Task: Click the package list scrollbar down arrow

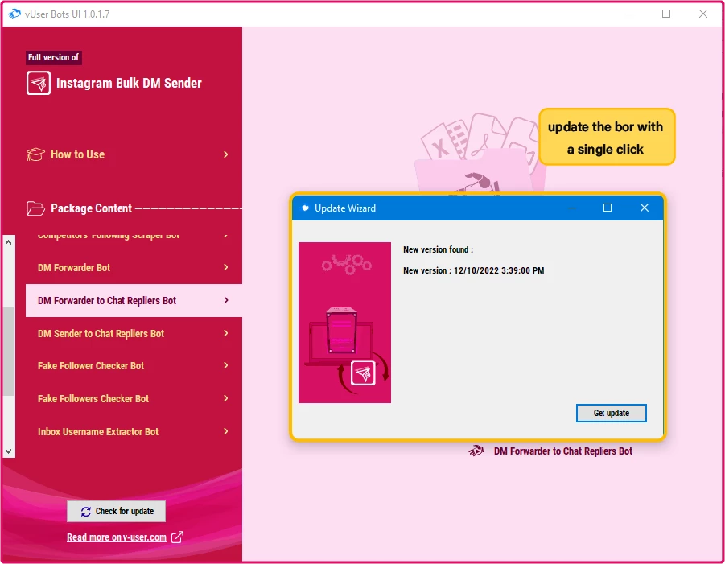Action: [x=8, y=451]
